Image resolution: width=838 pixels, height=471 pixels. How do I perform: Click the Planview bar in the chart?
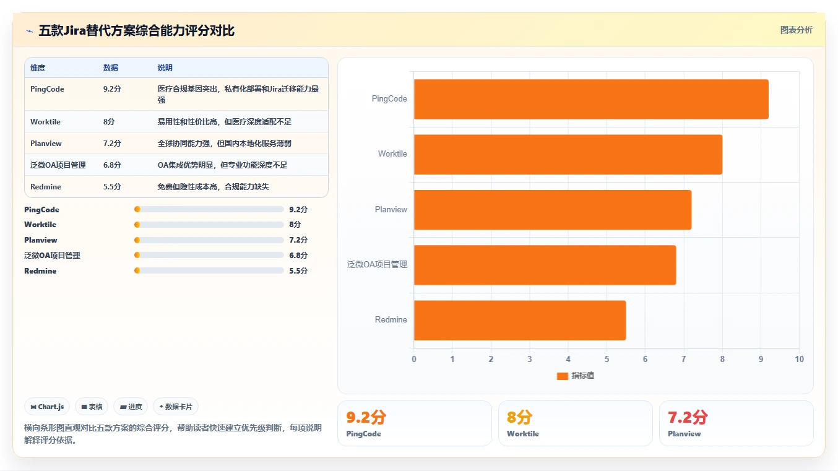[553, 210]
